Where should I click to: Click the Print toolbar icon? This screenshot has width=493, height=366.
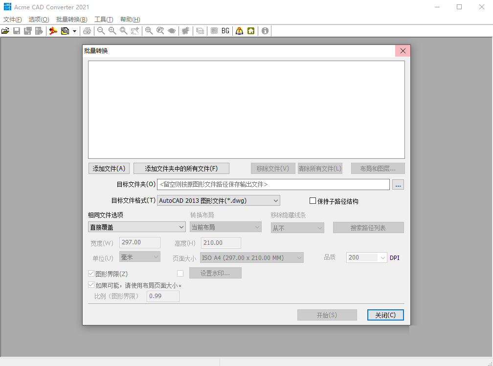[87, 31]
